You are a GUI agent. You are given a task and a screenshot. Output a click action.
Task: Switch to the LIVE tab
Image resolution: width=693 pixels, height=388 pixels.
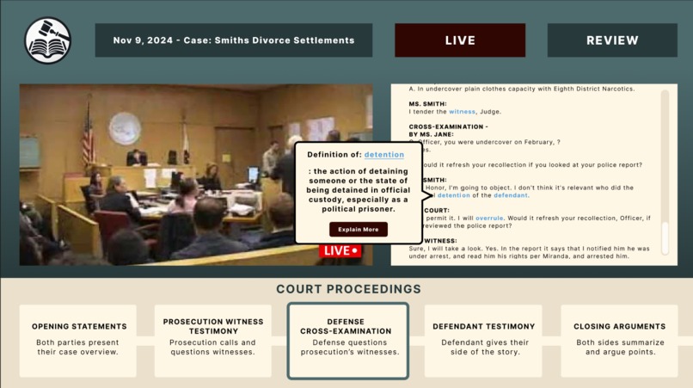pos(460,40)
